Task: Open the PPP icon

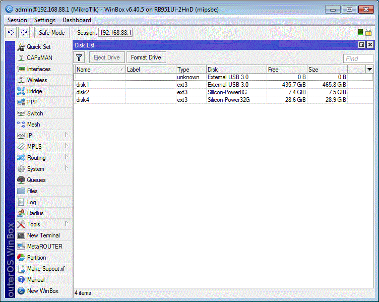Action: (21, 102)
